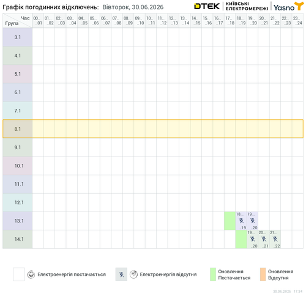This screenshot has width=306, height=294.
Task: Select group 7.1 row label
Action: click(17, 111)
